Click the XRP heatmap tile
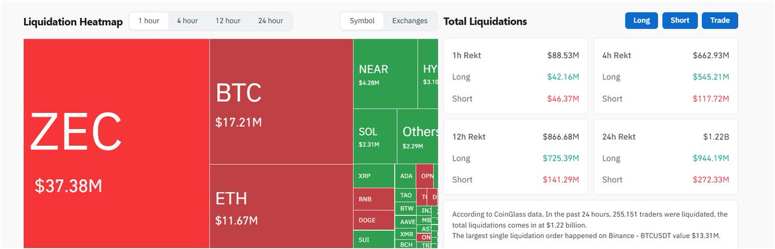The image size is (775, 249). click(x=373, y=175)
